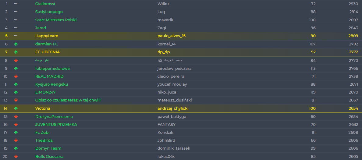
Task: Click green up arrow beside LIMON247
Action: coord(16,92)
